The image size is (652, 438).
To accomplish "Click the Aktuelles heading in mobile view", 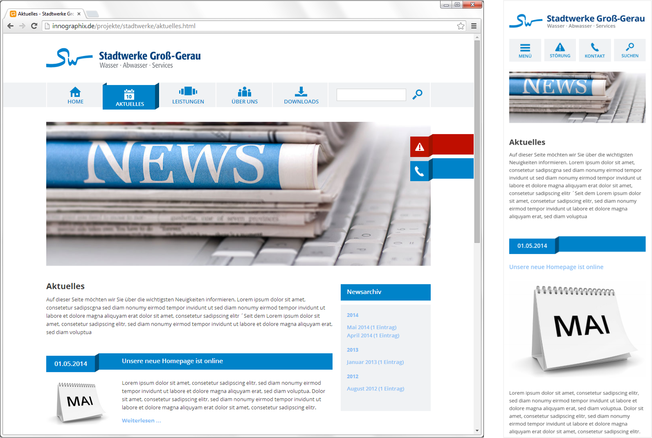I will (527, 142).
